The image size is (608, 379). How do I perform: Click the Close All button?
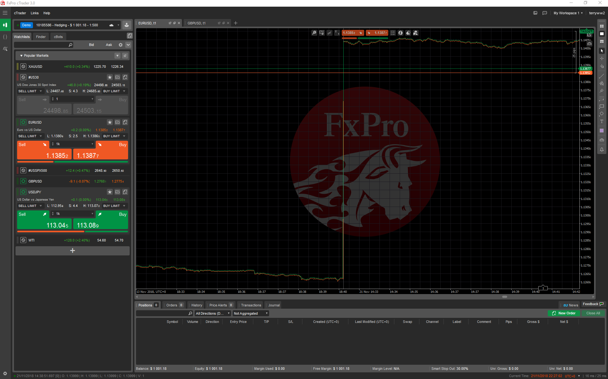[x=593, y=313]
